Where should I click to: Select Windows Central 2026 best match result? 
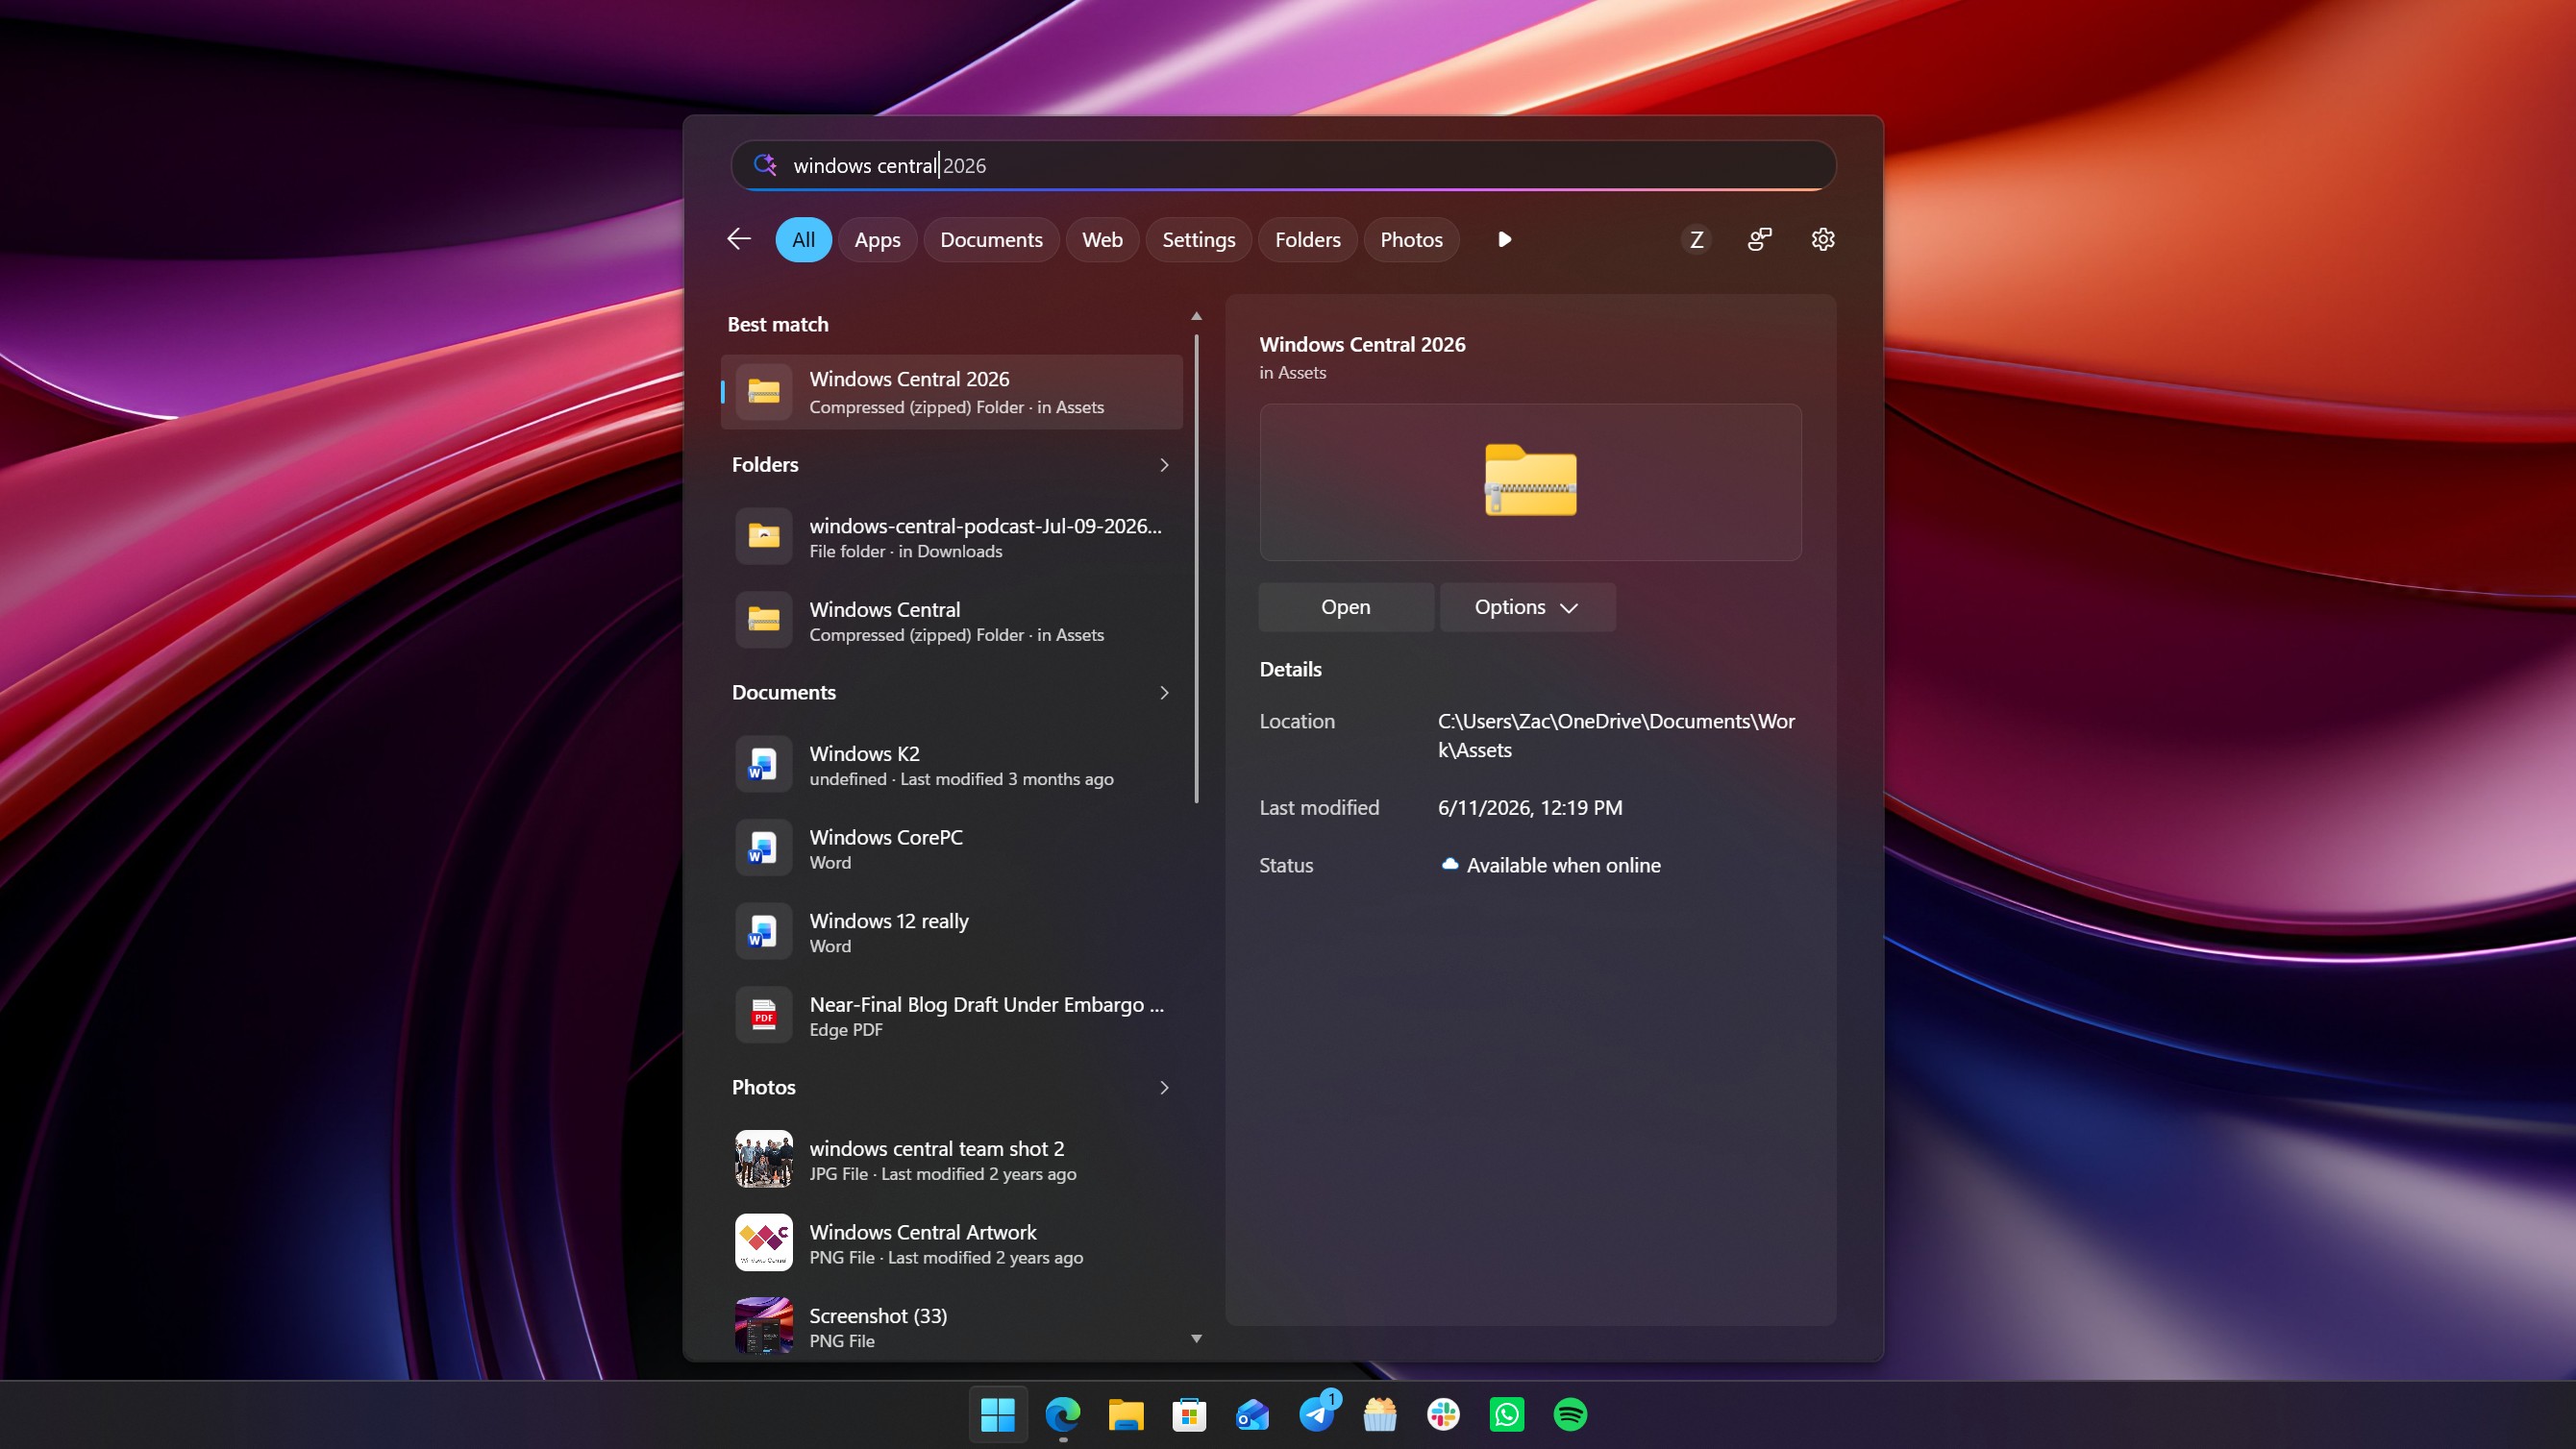[951, 392]
